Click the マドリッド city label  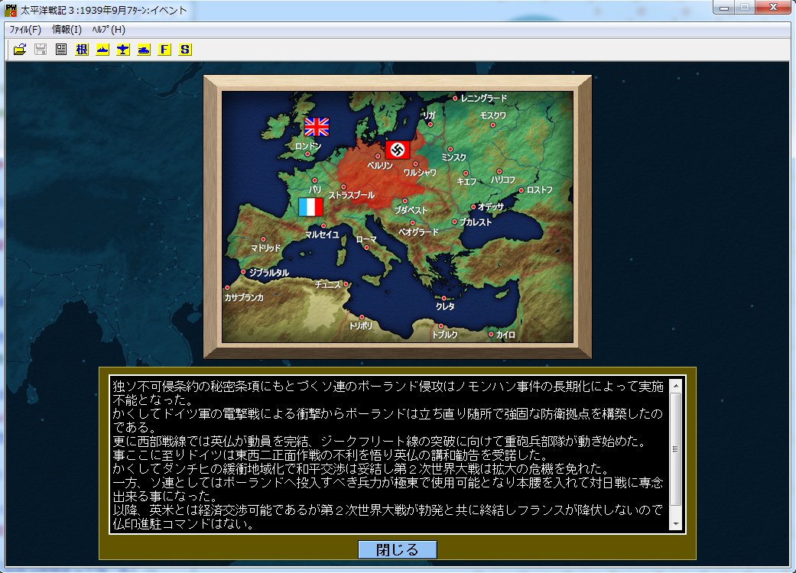click(265, 248)
